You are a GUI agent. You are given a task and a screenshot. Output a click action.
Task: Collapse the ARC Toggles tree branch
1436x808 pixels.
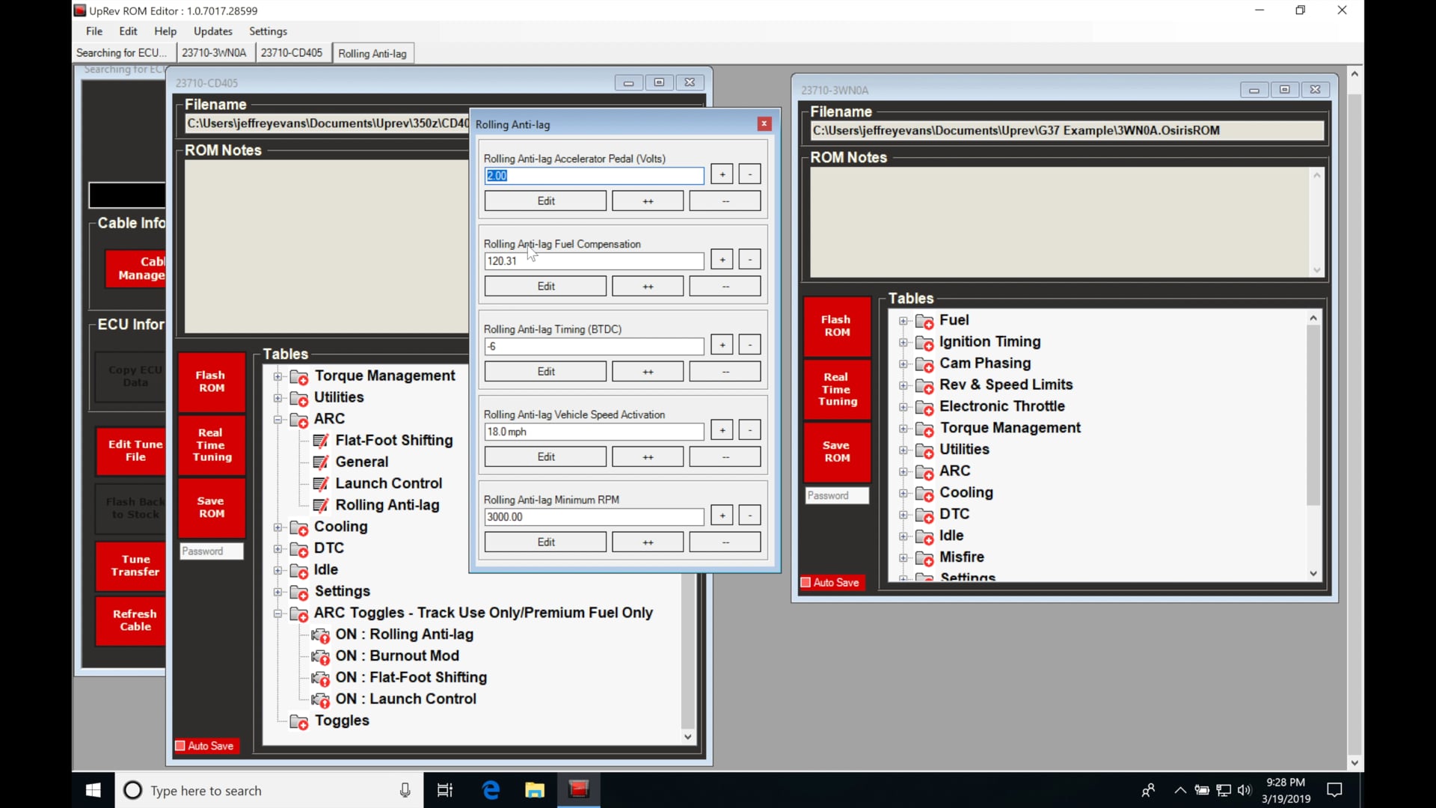(279, 614)
